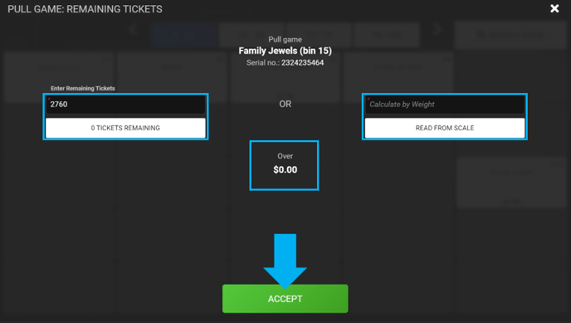Focus the Enter Remaining Tickets field
This screenshot has width=571, height=323.
point(125,105)
